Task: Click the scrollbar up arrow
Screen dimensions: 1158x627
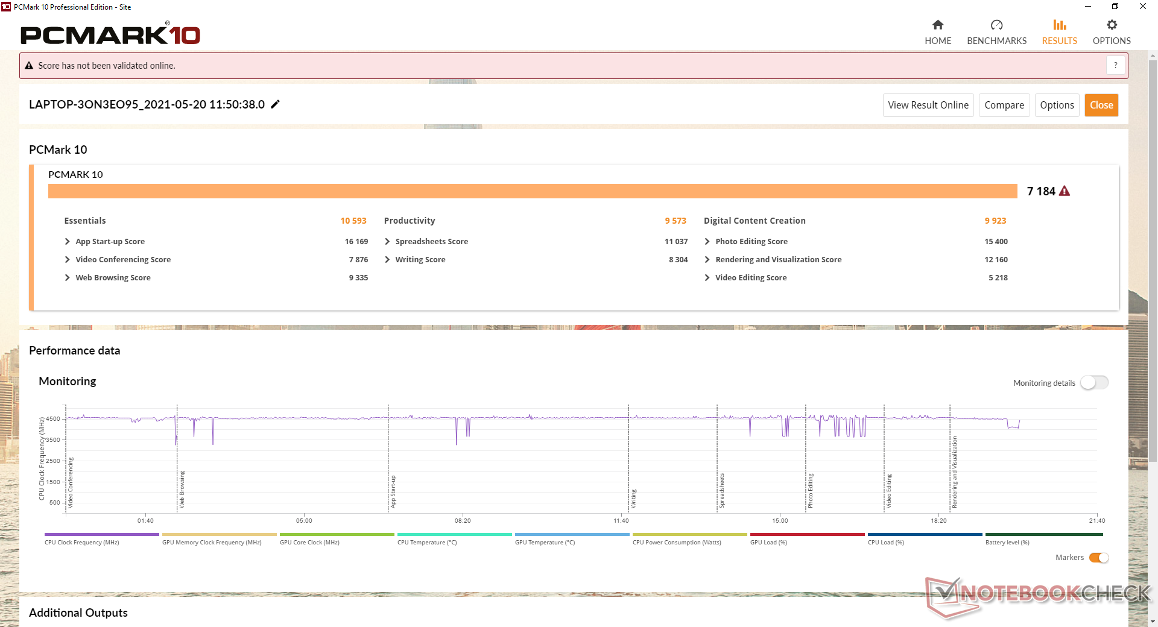Action: coord(1153,56)
